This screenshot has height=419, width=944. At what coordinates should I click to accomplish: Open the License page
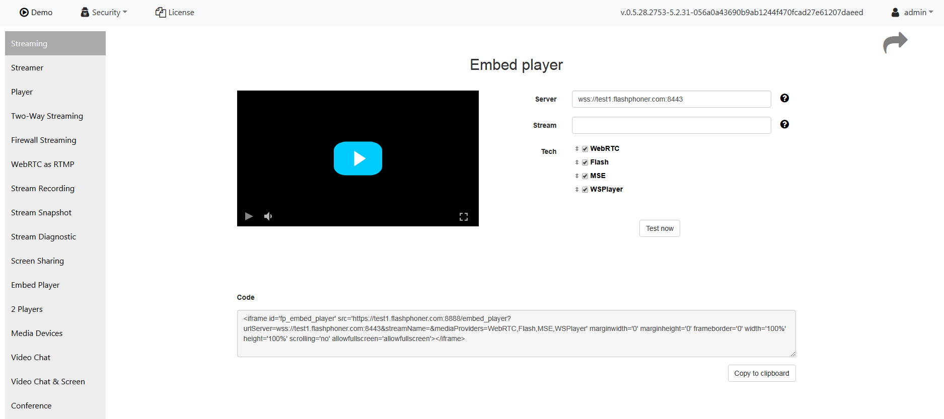coord(175,13)
